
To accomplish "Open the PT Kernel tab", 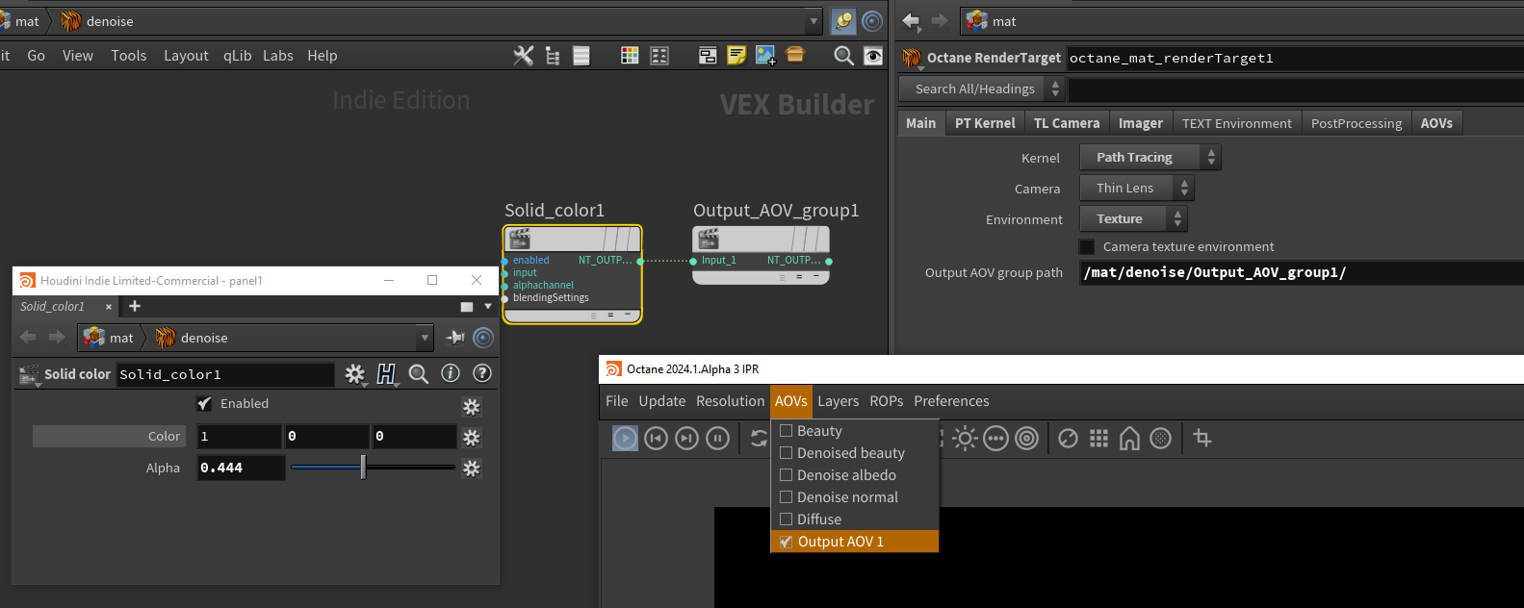I will coord(985,123).
